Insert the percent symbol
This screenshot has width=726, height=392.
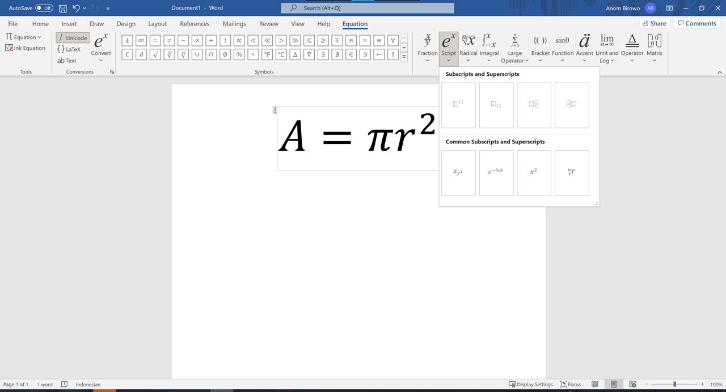pos(239,54)
